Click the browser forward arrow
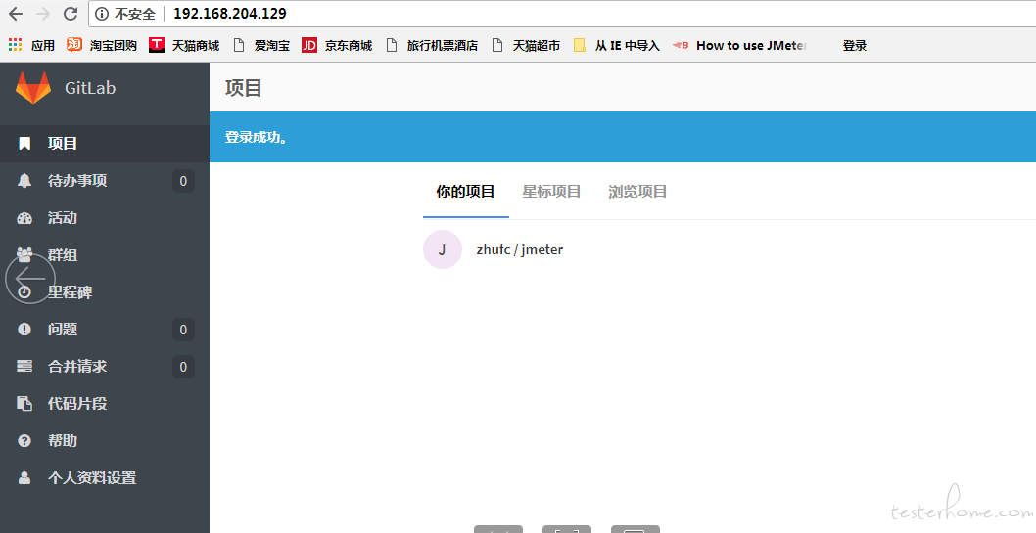 (x=43, y=14)
